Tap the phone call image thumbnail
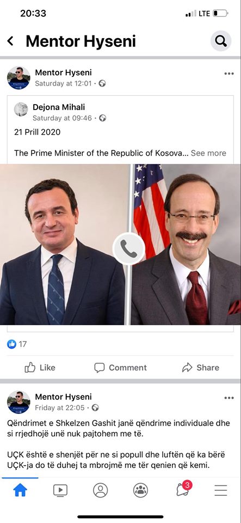 (121, 244)
